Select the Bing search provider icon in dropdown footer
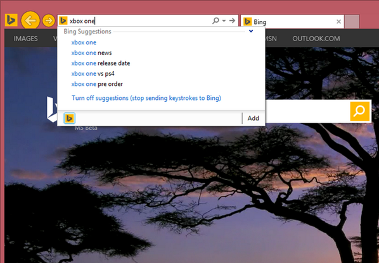Screen dimensions: 379x263 click(69, 118)
